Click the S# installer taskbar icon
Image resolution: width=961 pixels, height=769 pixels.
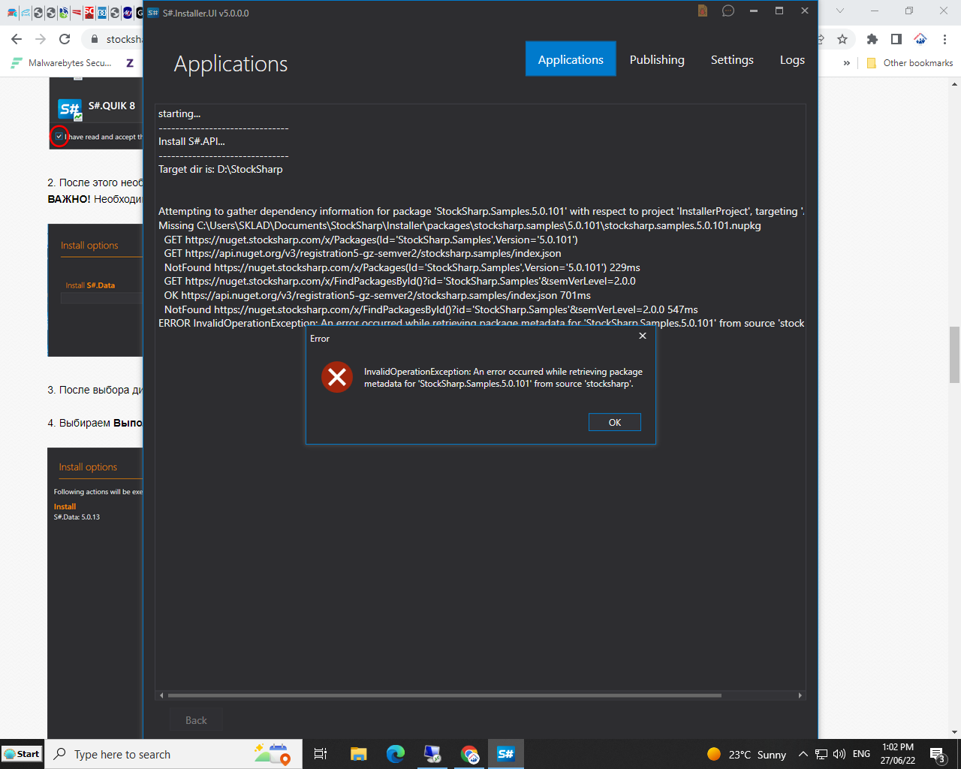[506, 754]
